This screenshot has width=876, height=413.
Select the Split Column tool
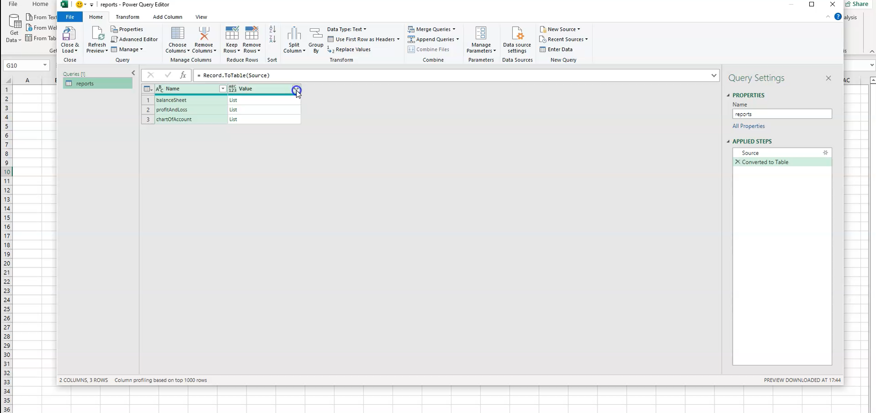point(294,39)
